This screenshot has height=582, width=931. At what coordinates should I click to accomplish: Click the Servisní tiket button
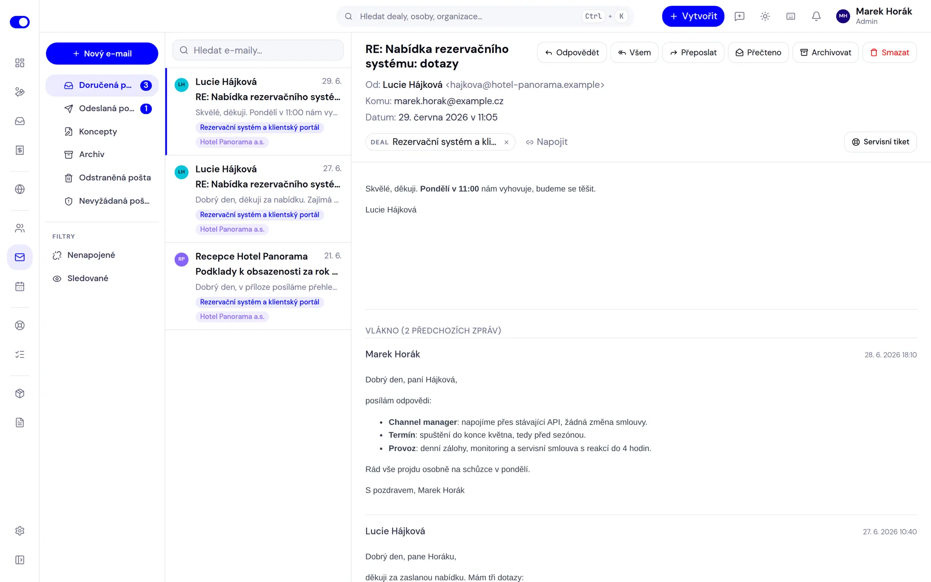pyautogui.click(x=881, y=142)
